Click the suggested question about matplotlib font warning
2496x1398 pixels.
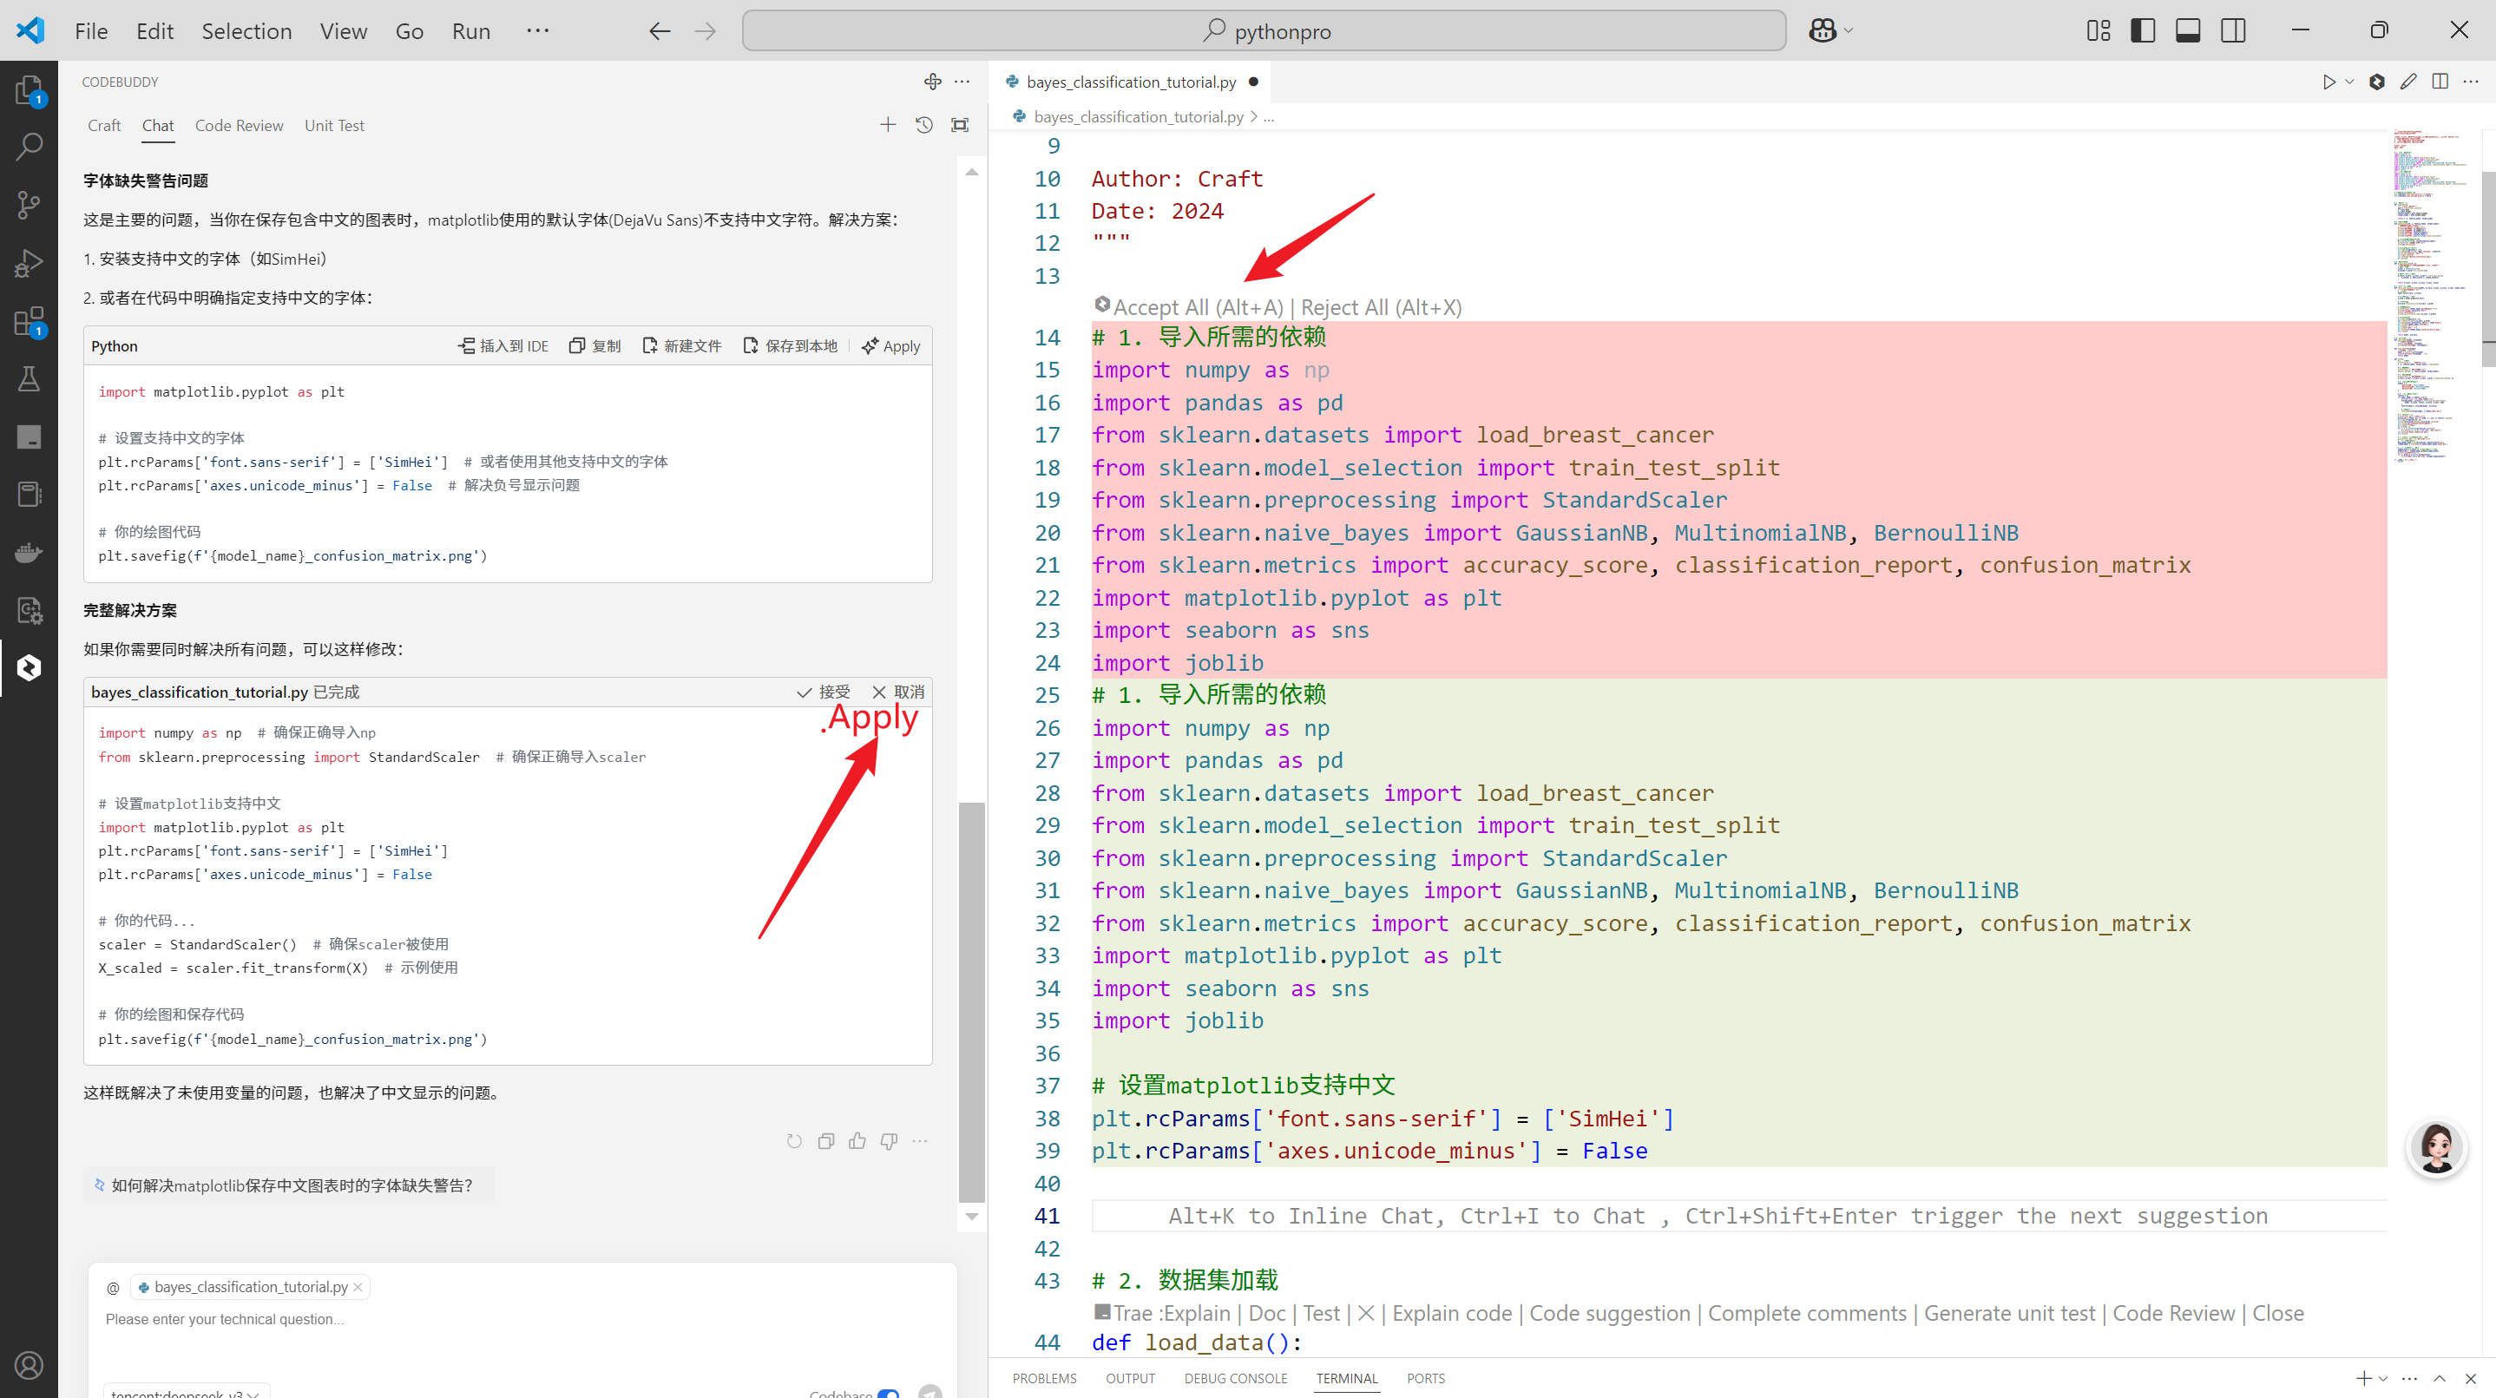pos(291,1186)
